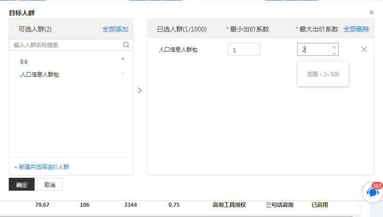The height and width of the screenshot is (217, 383).
Task: Open the chat support icon with 383 badge
Action: point(372,192)
